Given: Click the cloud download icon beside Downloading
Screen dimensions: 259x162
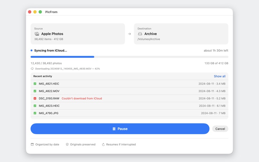Looking at the screenshot, I should [x=32, y=69].
